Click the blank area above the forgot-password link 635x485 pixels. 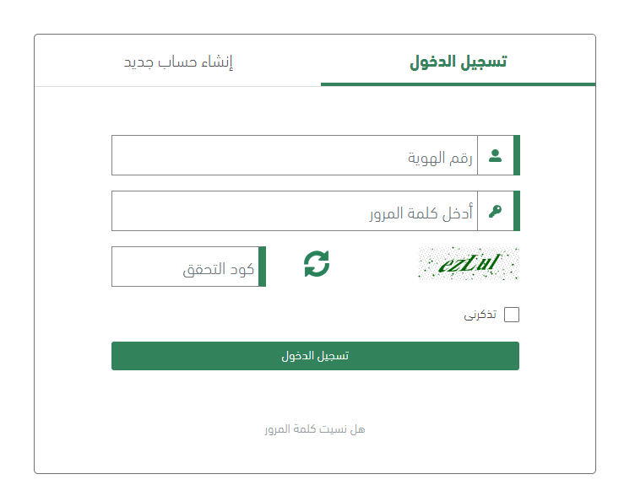[315, 396]
